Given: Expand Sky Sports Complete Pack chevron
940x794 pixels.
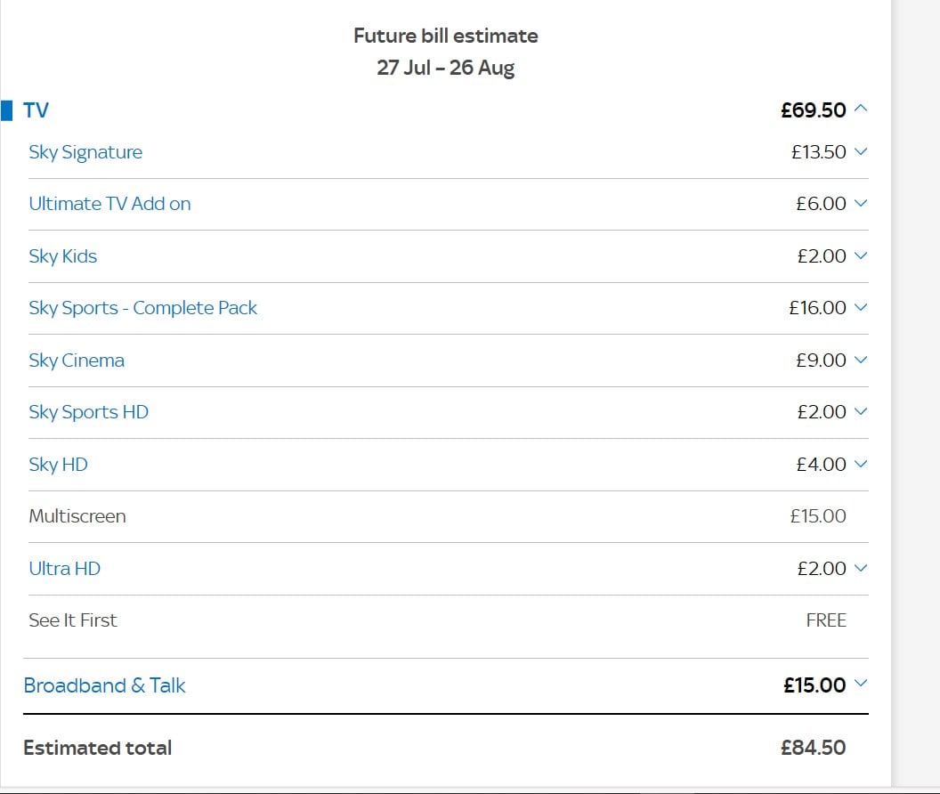Looking at the screenshot, I should 861,307.
